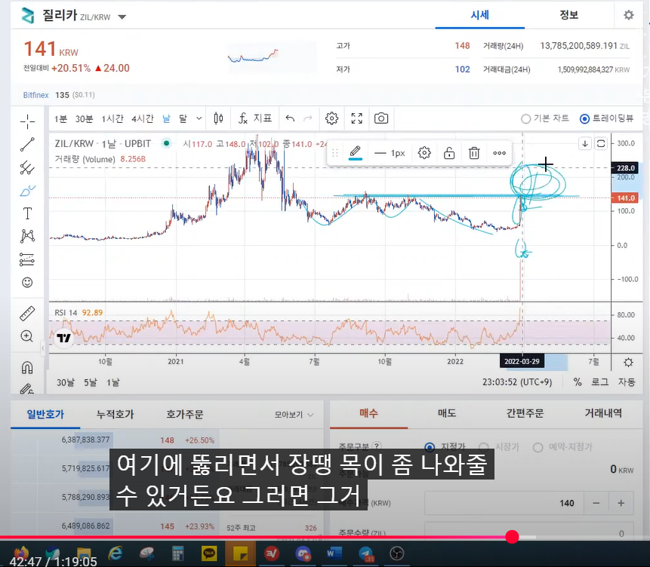The width and height of the screenshot is (650, 567).
Task: Select the XABCD pattern tool
Action: [27, 236]
